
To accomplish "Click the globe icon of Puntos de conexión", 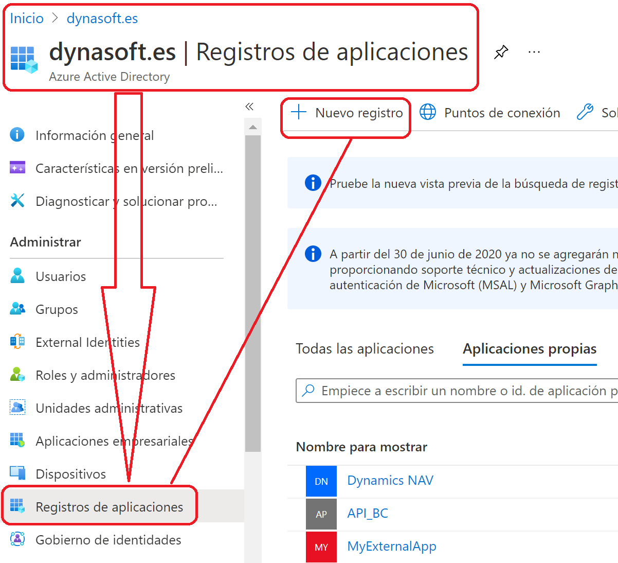I will [428, 112].
